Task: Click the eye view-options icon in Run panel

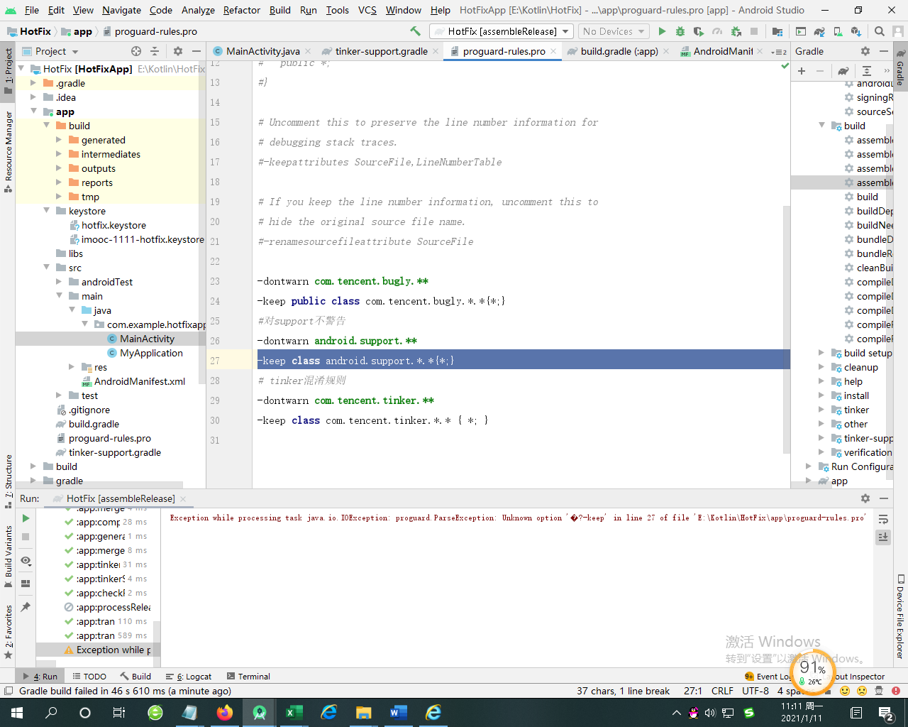Action: (x=26, y=560)
